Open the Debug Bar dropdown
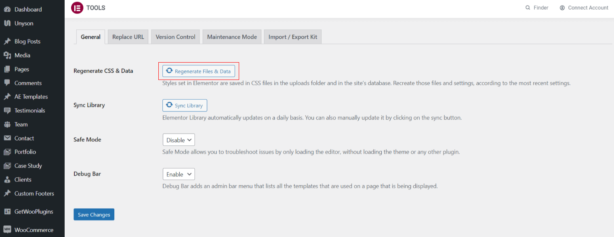614x237 pixels. coord(179,174)
